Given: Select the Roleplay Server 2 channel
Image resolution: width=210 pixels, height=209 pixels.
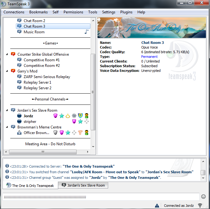Looking at the screenshot, I should [37, 88].
